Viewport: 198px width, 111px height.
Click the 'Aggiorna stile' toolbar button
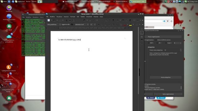(66, 25)
